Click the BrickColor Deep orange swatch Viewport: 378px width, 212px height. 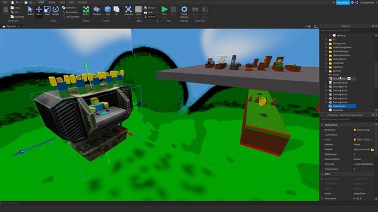tap(354, 130)
